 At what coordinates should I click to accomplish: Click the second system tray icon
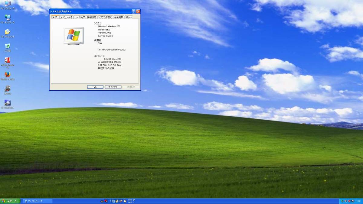(346, 201)
